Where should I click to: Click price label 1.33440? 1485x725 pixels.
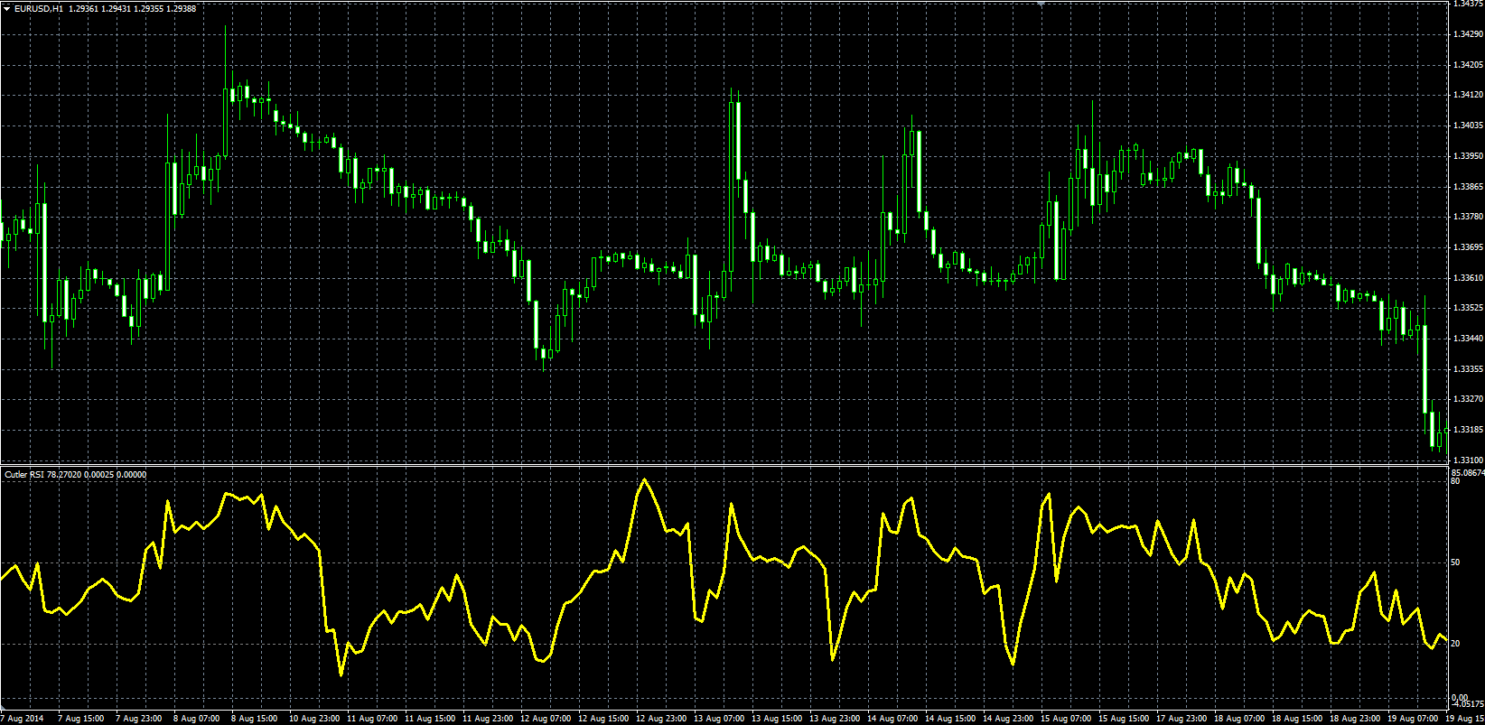[1467, 339]
